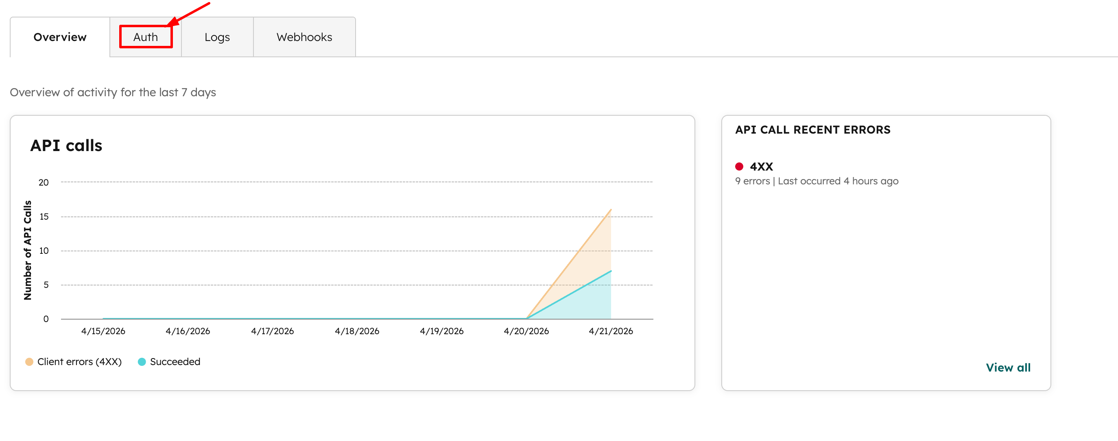Click the API CALL RECENT ERRORS heading
Image resolution: width=1118 pixels, height=441 pixels.
coord(812,130)
